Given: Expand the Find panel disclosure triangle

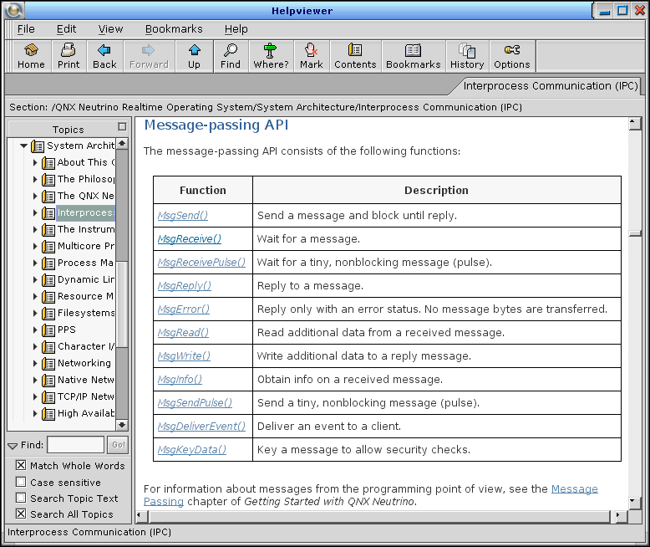Looking at the screenshot, I should [x=13, y=445].
